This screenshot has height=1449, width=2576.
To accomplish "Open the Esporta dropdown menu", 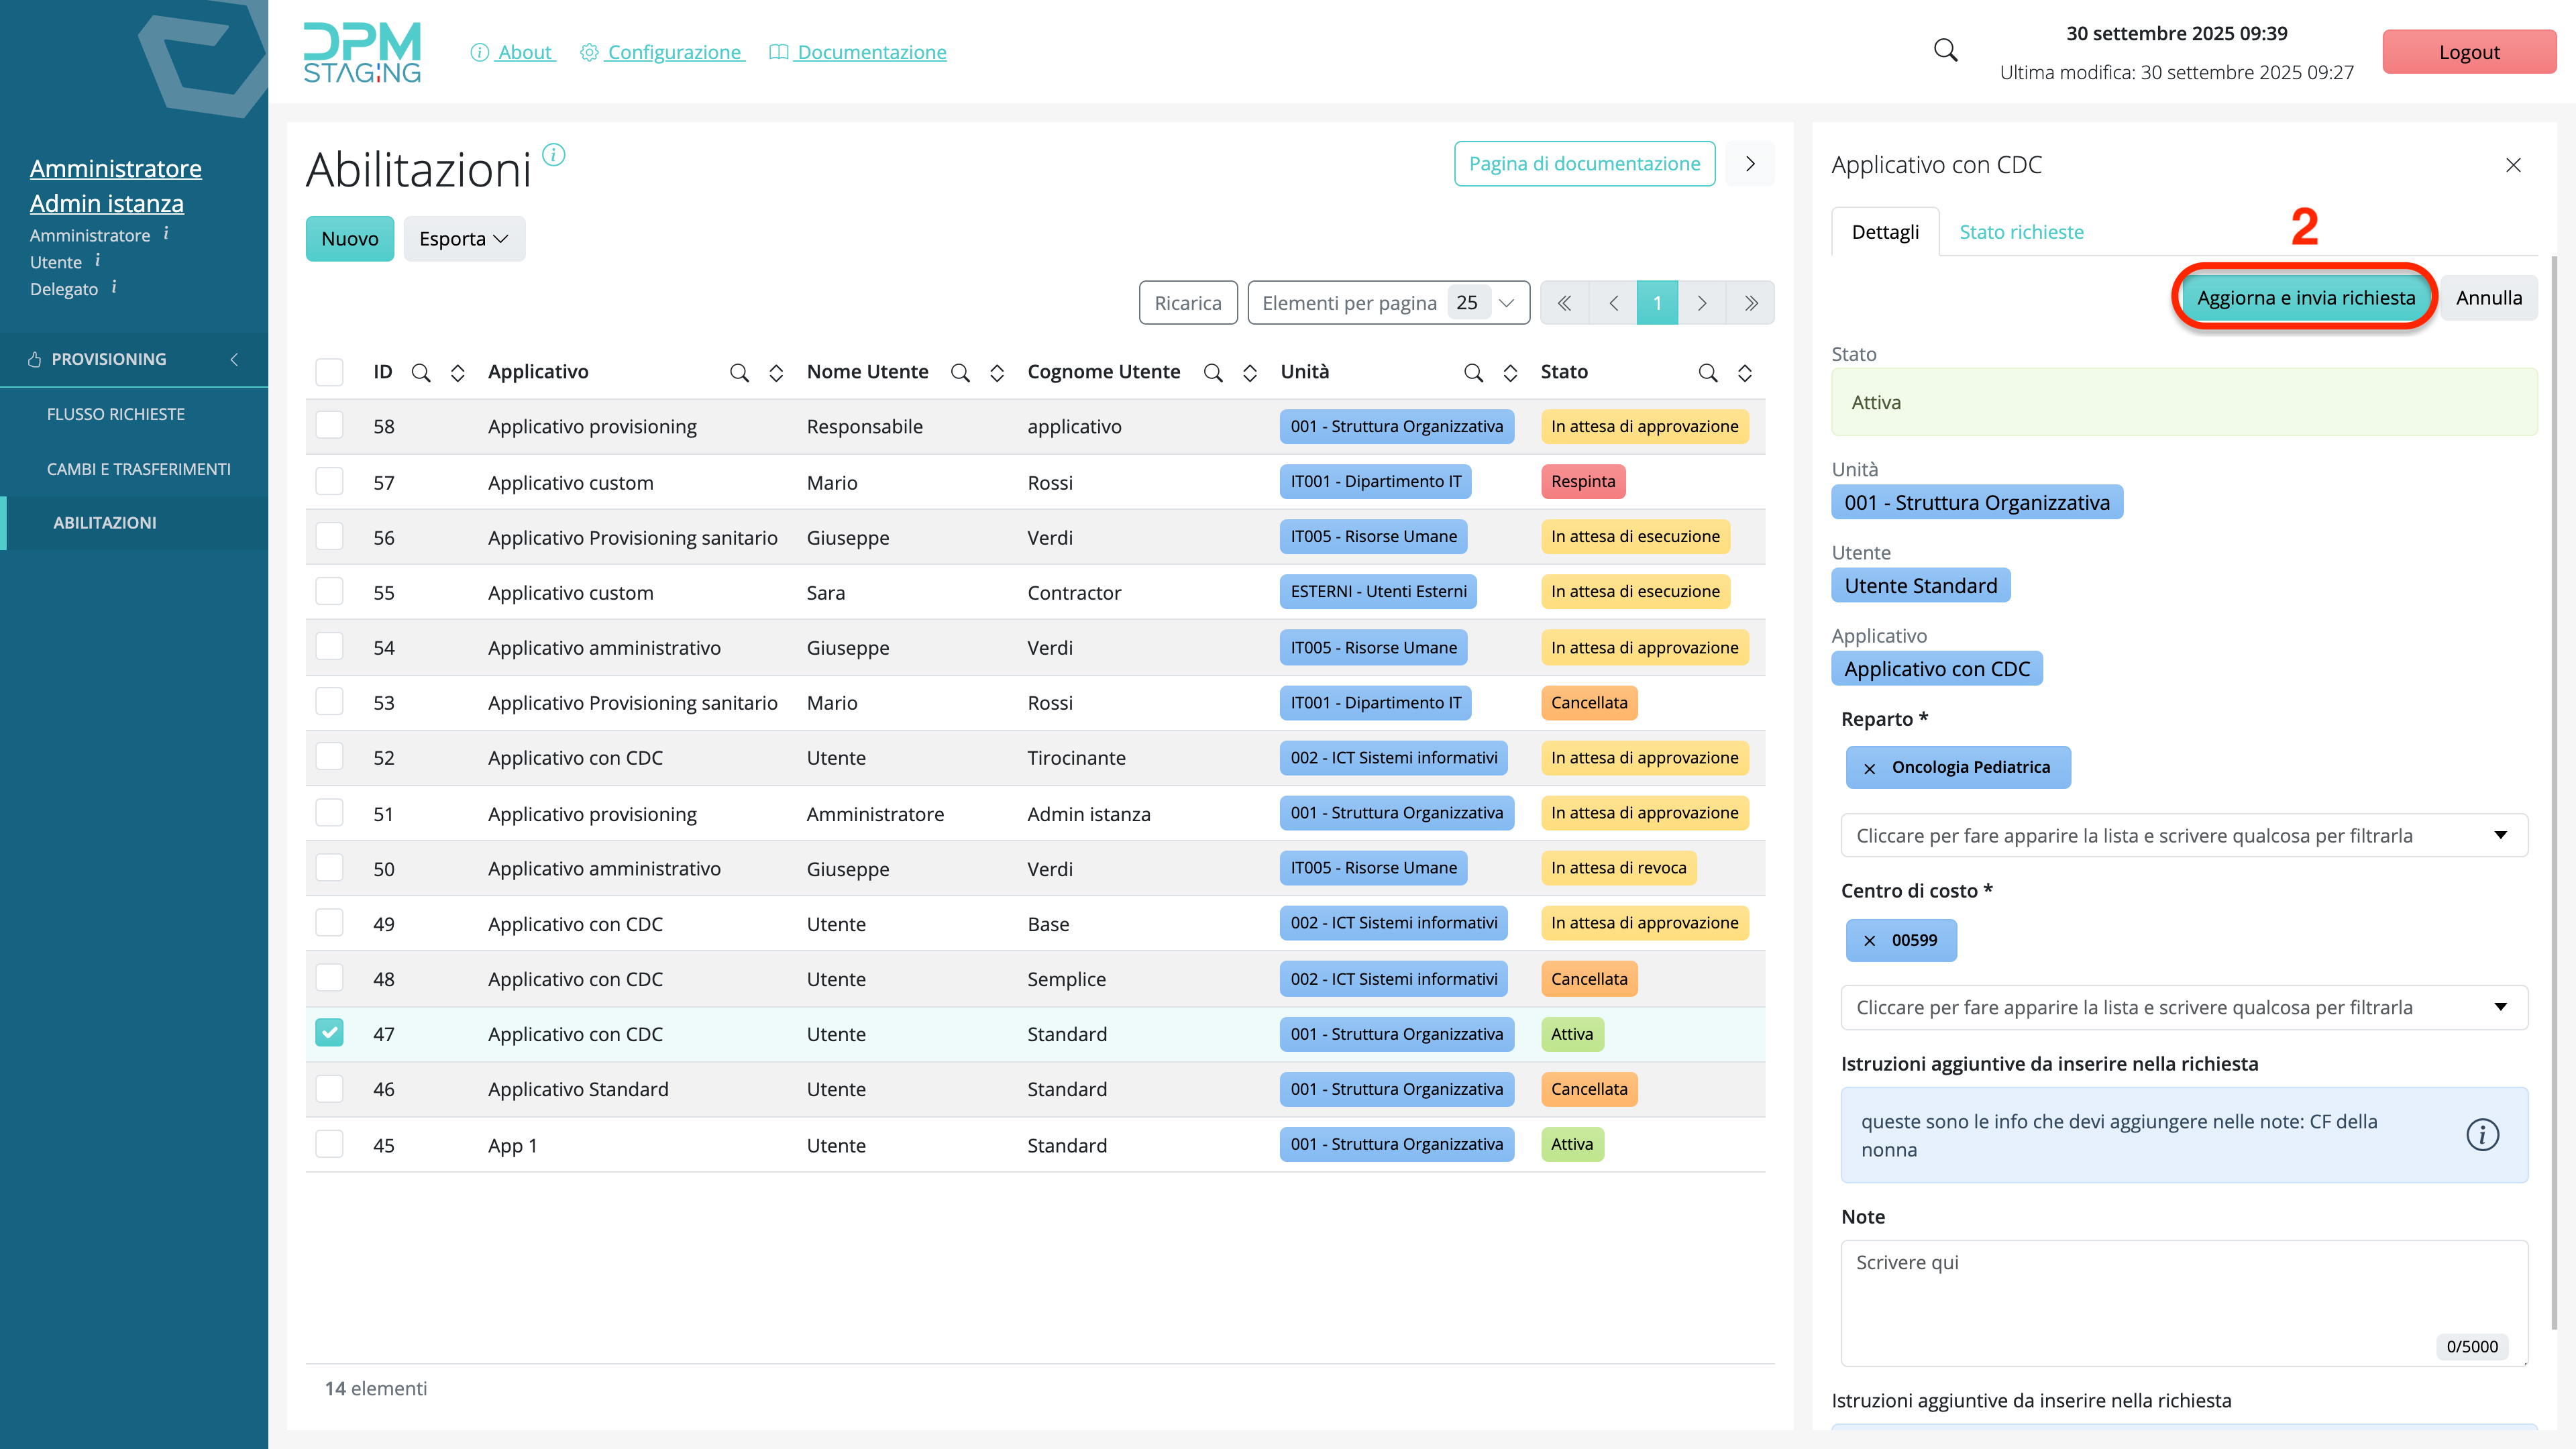I will click(x=464, y=239).
